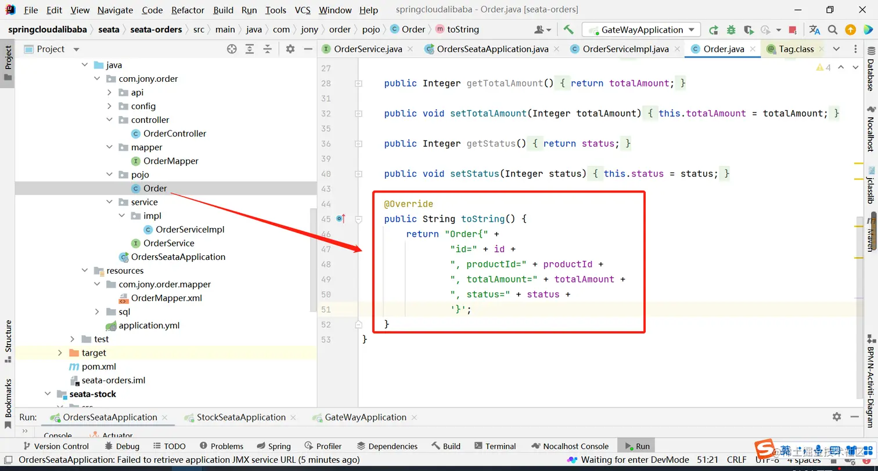Rerun GateWayApplication with the green rerun icon

(x=714, y=30)
